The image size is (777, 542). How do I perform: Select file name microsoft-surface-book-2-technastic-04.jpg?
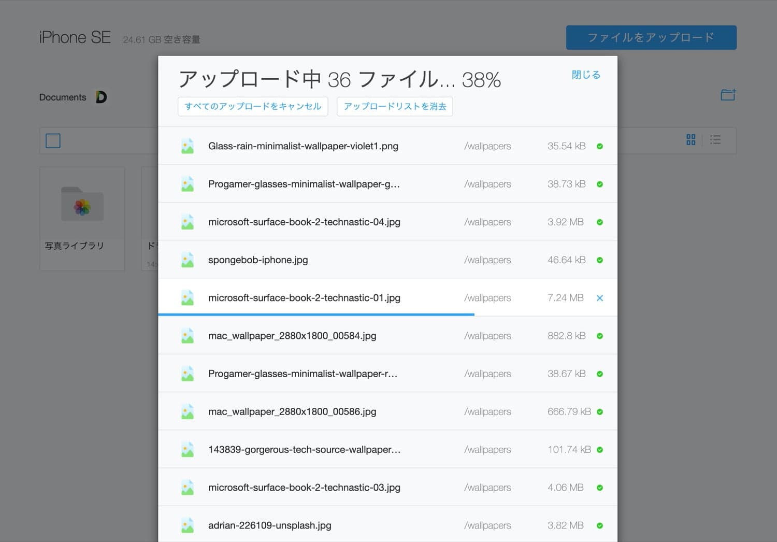(304, 222)
